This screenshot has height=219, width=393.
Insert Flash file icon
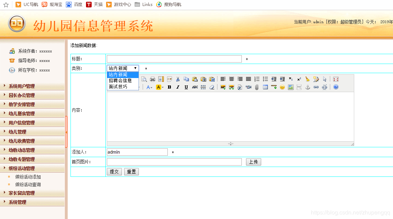[240, 87]
